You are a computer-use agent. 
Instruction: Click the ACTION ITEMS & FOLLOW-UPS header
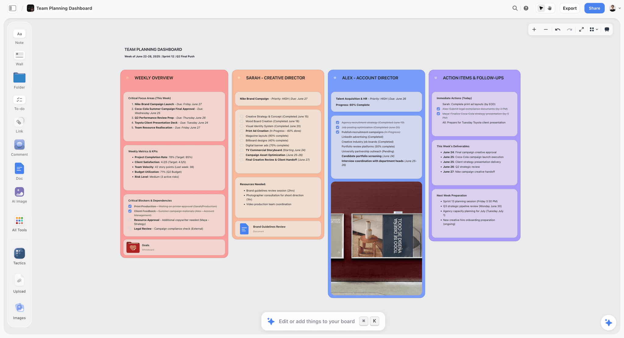[x=473, y=78]
